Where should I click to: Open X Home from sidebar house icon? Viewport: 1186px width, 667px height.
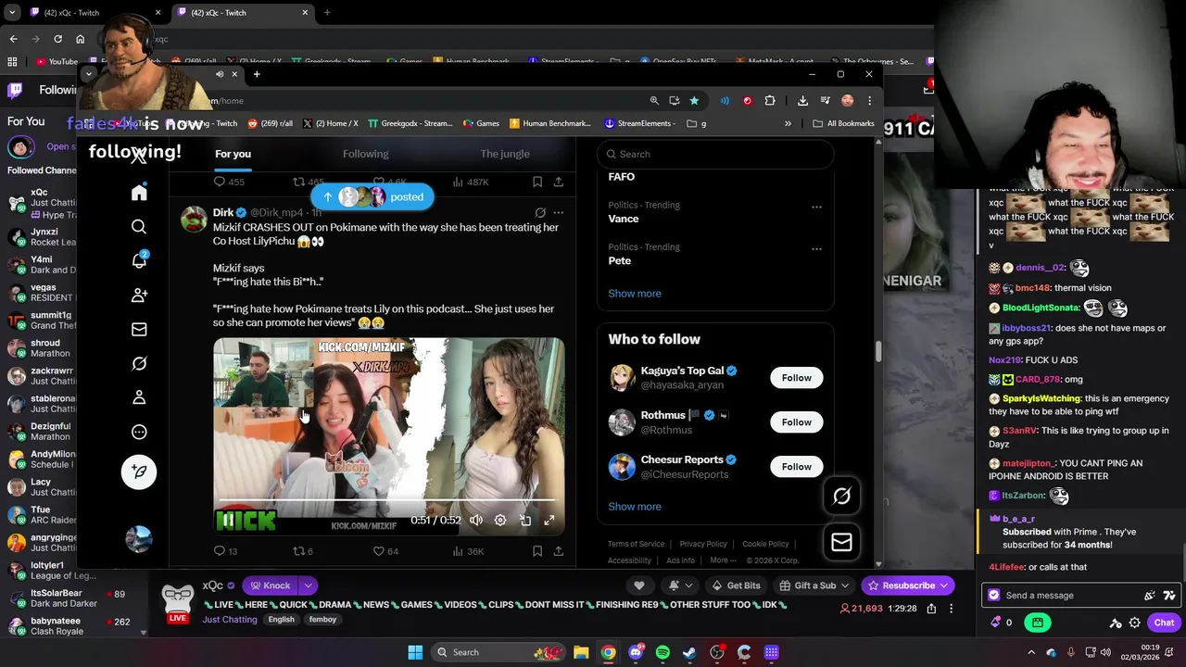tap(139, 193)
